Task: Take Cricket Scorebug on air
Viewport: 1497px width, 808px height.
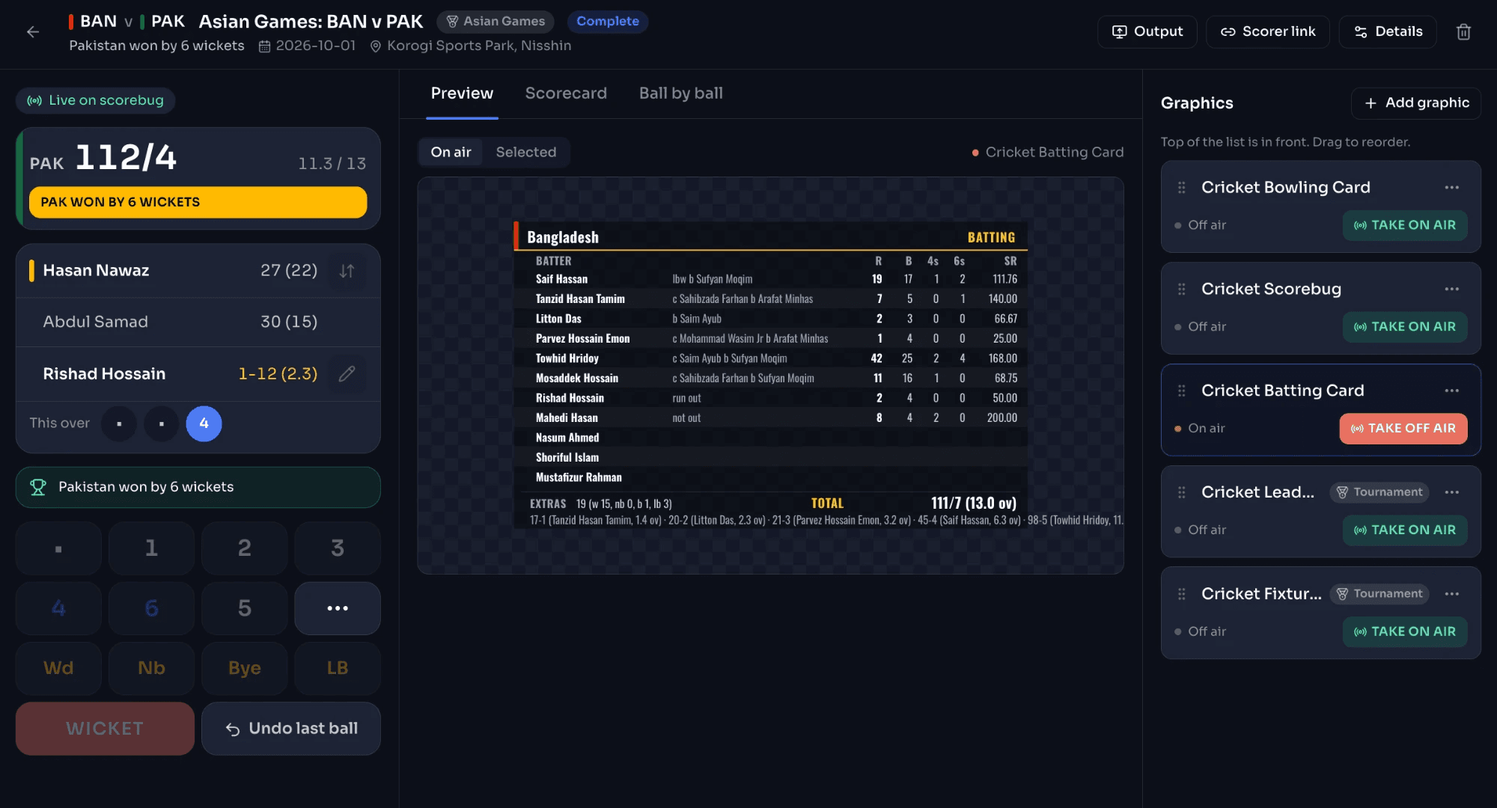Action: click(1404, 327)
